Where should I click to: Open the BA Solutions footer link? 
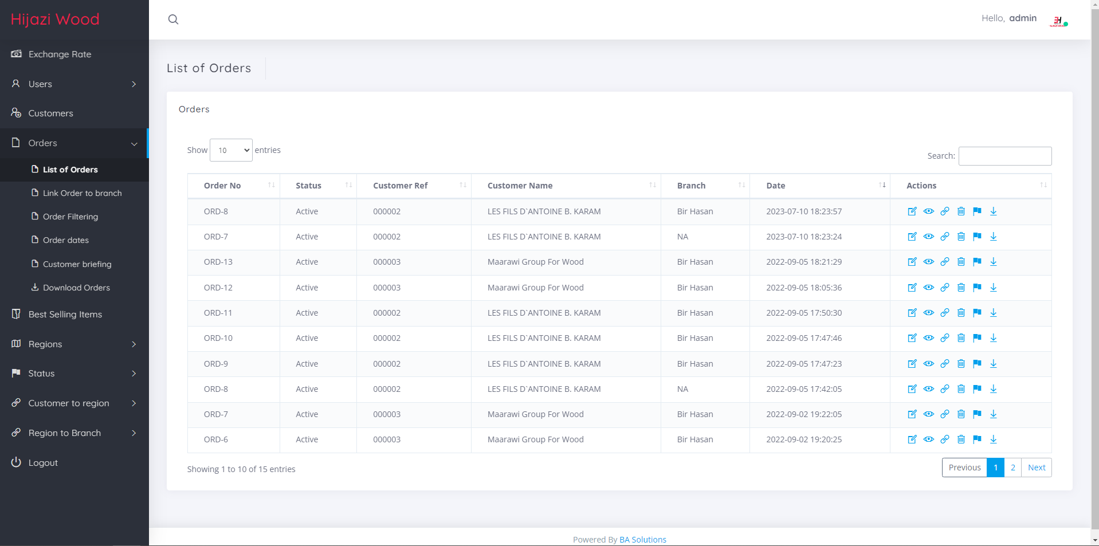(642, 540)
